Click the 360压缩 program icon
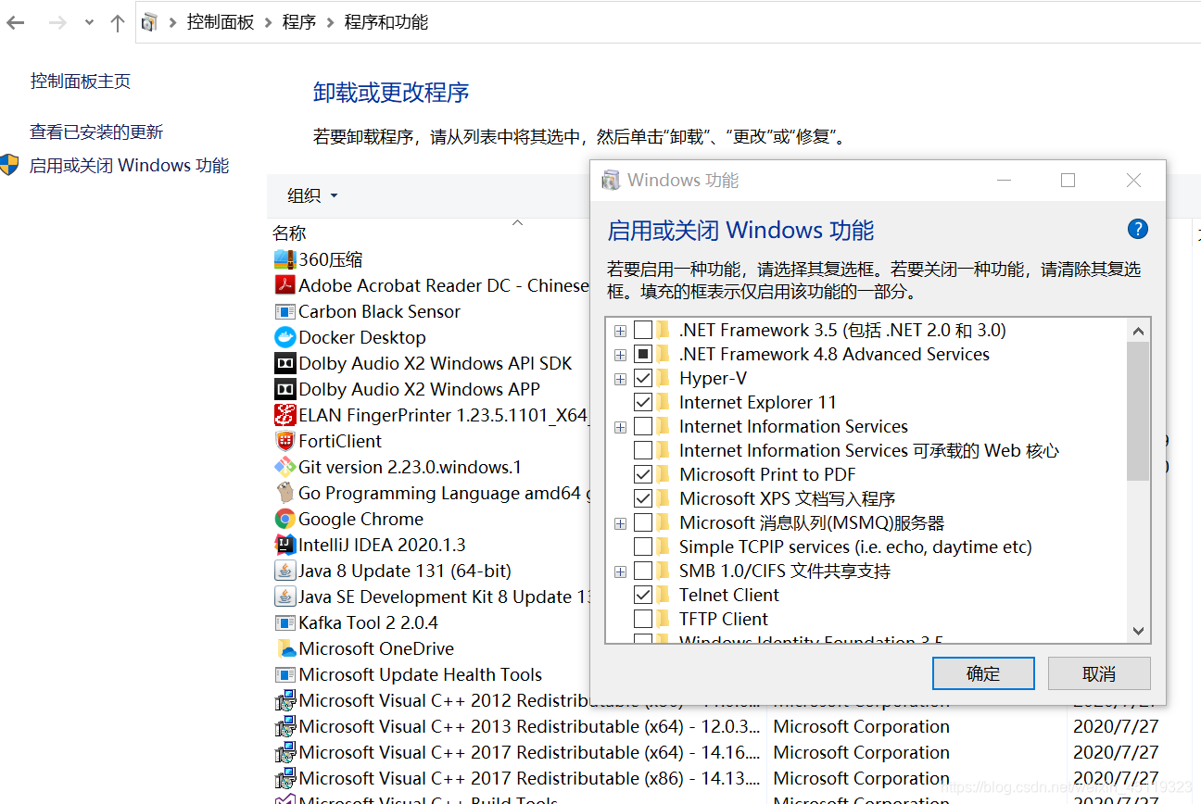Viewport: 1201px width, 804px height. pyautogui.click(x=284, y=259)
